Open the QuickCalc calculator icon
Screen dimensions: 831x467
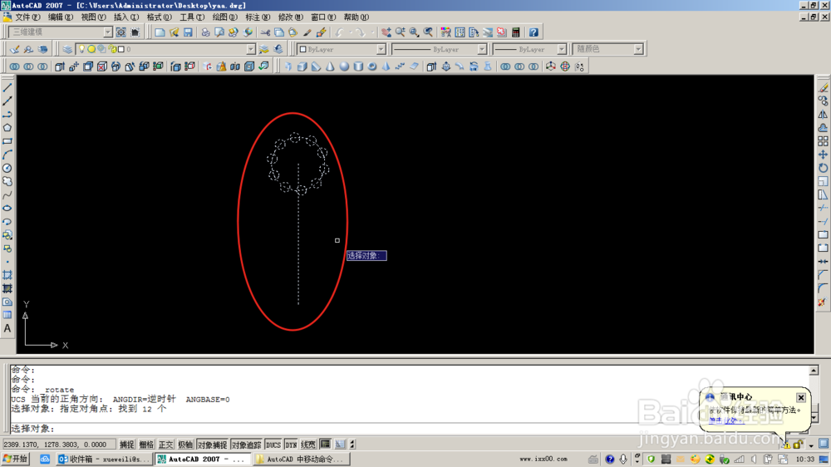coord(516,32)
